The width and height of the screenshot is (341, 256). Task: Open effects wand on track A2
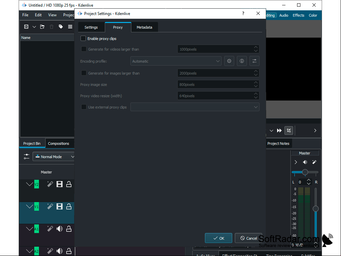point(50,251)
